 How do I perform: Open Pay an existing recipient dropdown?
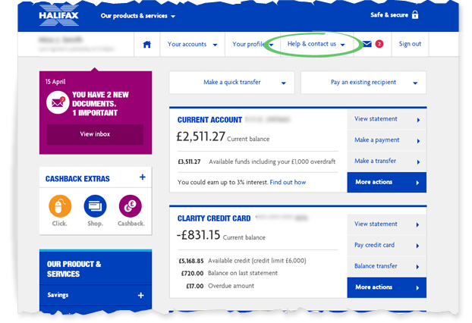(363, 83)
